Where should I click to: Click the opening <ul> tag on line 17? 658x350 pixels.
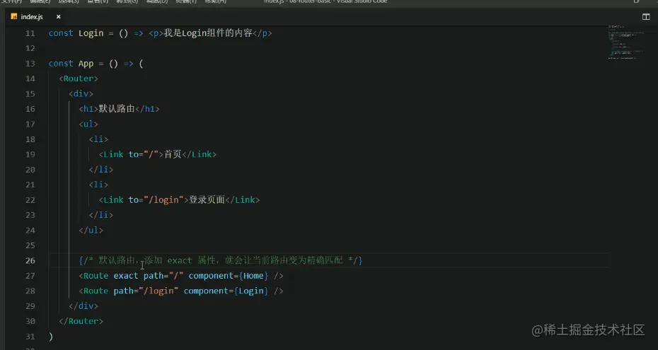pos(88,124)
